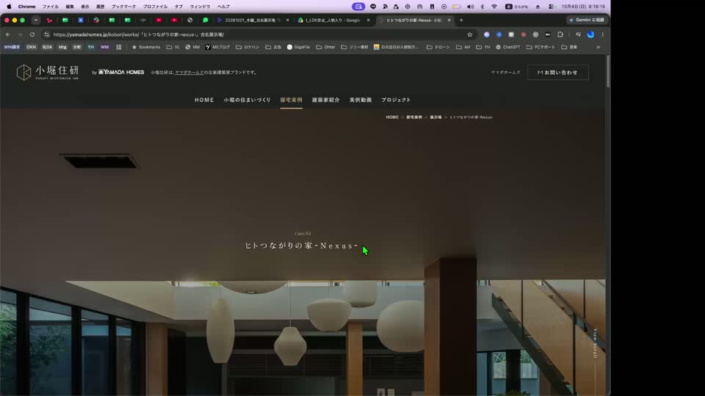This screenshot has width=705, height=396.
Task: Open 邸宅実例 in navigation
Action: 292,100
